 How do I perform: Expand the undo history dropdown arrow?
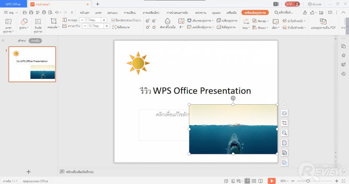pos(60,12)
